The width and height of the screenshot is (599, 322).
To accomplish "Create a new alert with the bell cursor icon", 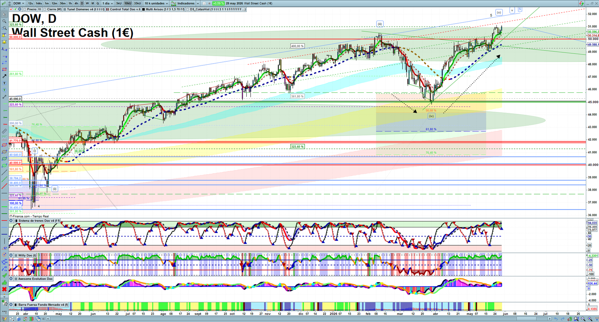I will (x=4, y=35).
